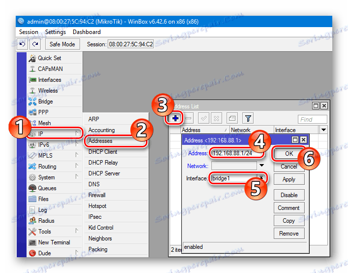Expand the Dude submenu
The image size is (348, 273).
(x=77, y=253)
